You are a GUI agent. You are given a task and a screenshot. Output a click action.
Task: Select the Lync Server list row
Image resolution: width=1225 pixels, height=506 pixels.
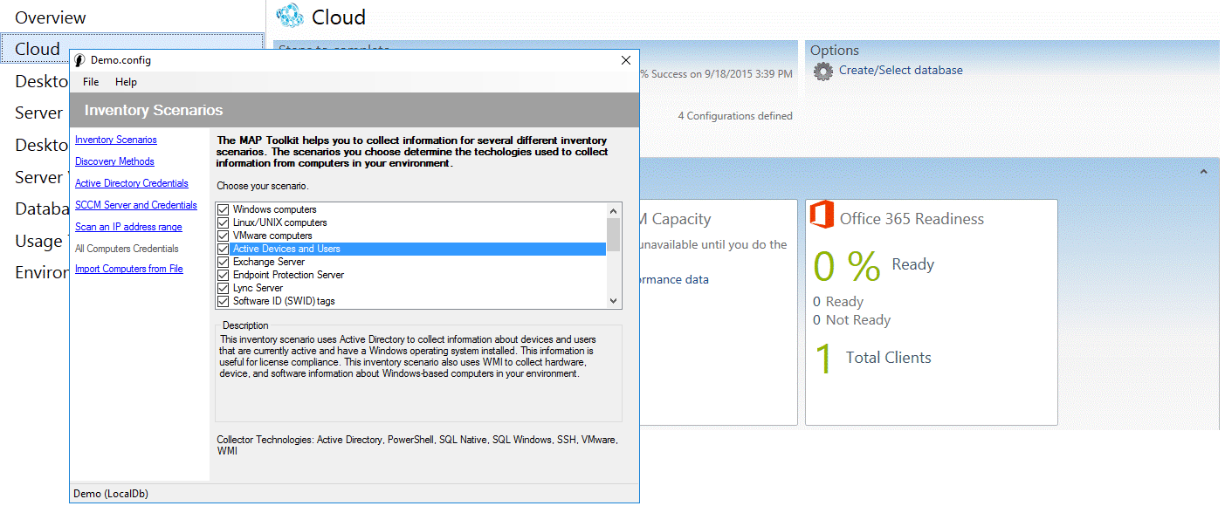(410, 289)
